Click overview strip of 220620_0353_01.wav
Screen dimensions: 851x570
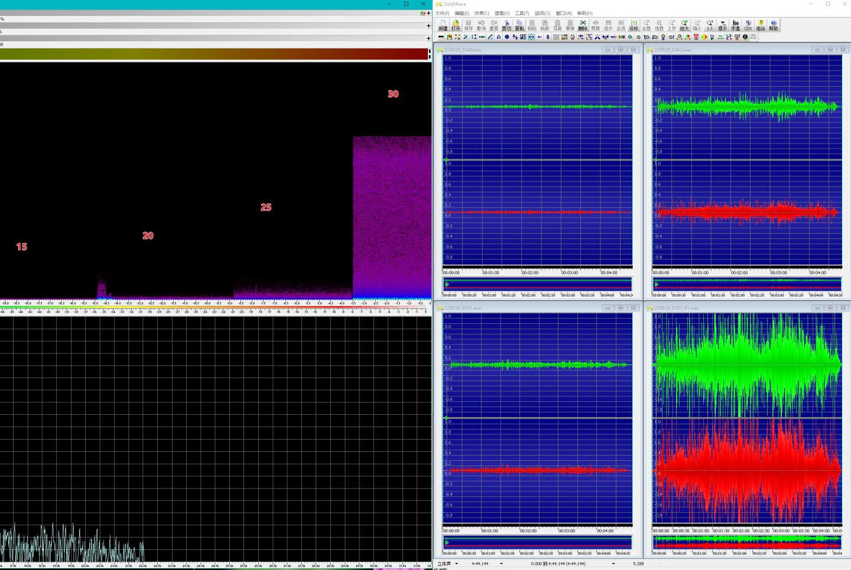click(x=747, y=542)
